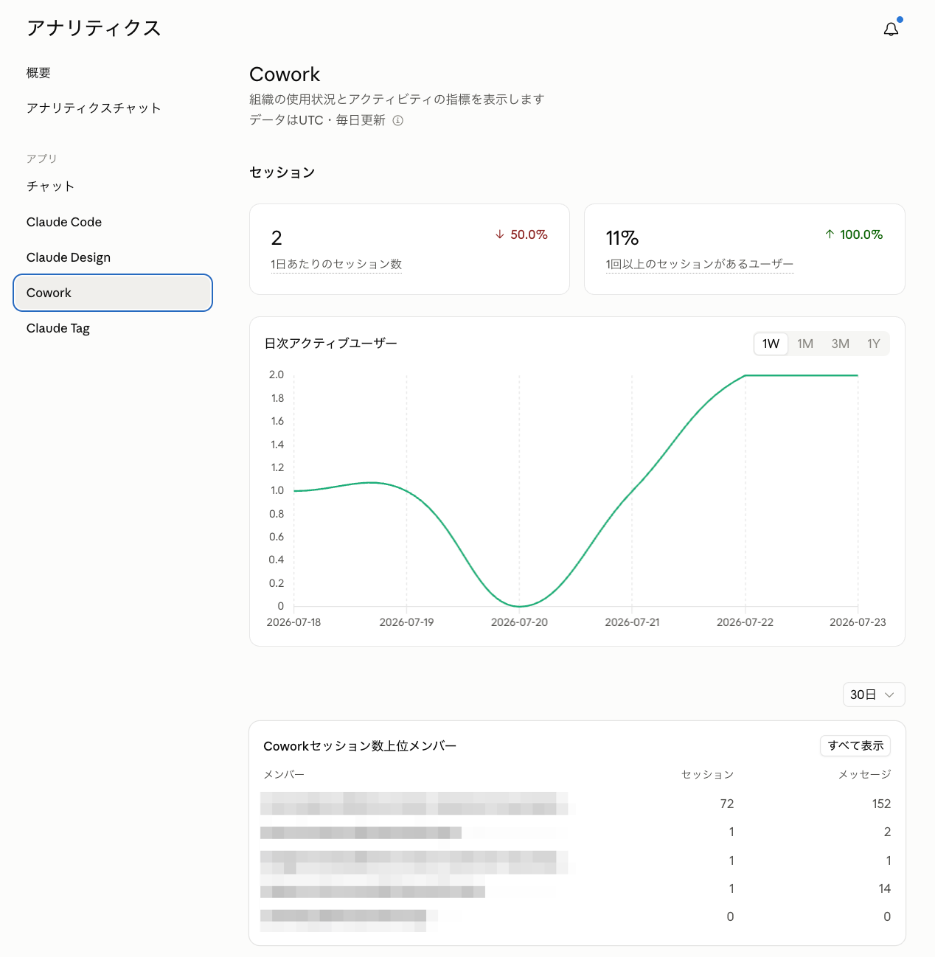Click session count 72 in the table

coord(727,804)
